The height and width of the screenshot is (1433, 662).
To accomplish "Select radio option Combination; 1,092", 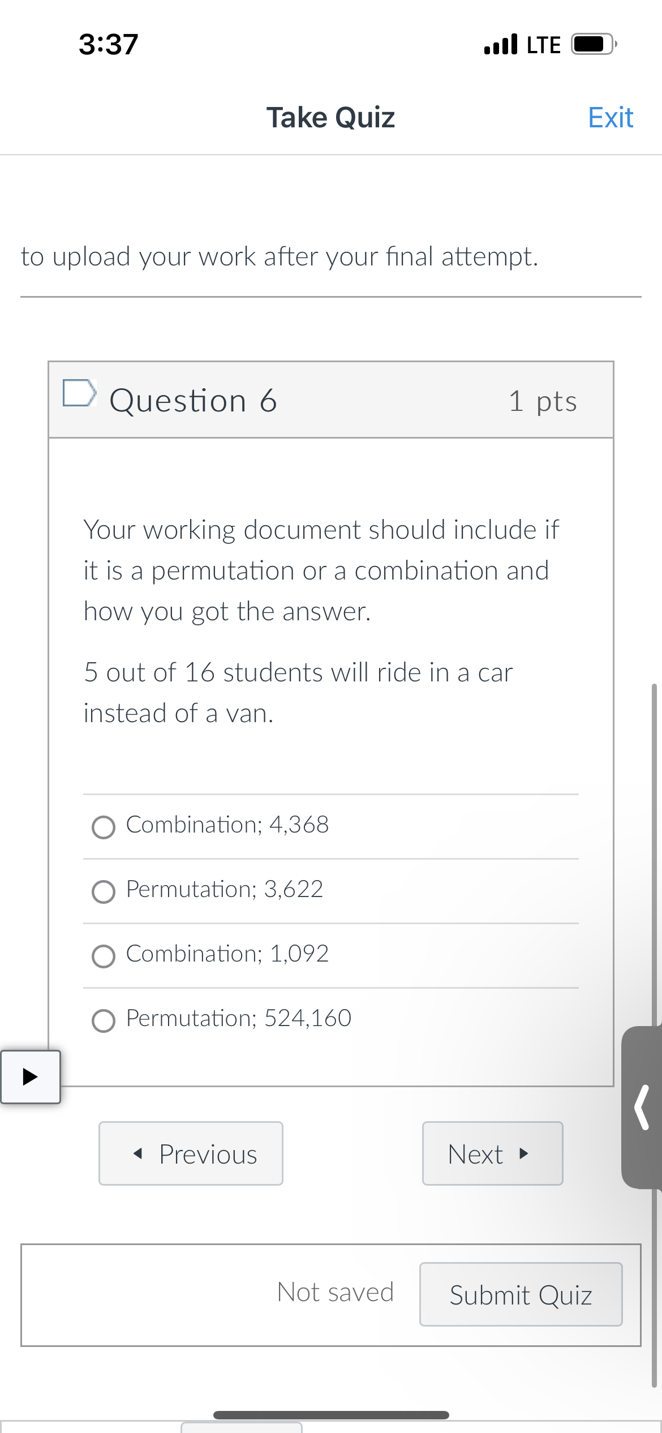I will pyautogui.click(x=104, y=956).
